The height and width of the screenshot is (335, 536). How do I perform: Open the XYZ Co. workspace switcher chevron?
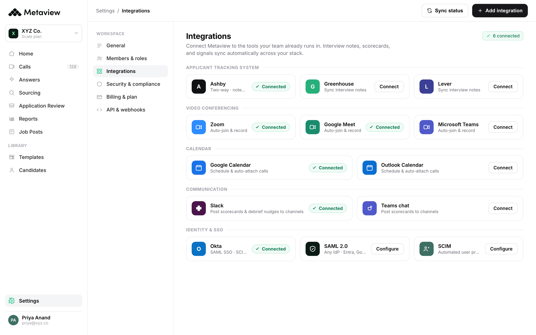(x=76, y=33)
